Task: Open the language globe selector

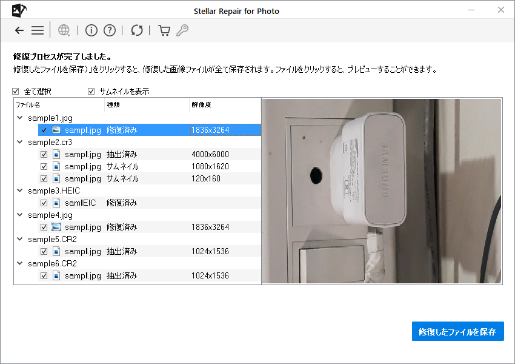Action: [64, 30]
